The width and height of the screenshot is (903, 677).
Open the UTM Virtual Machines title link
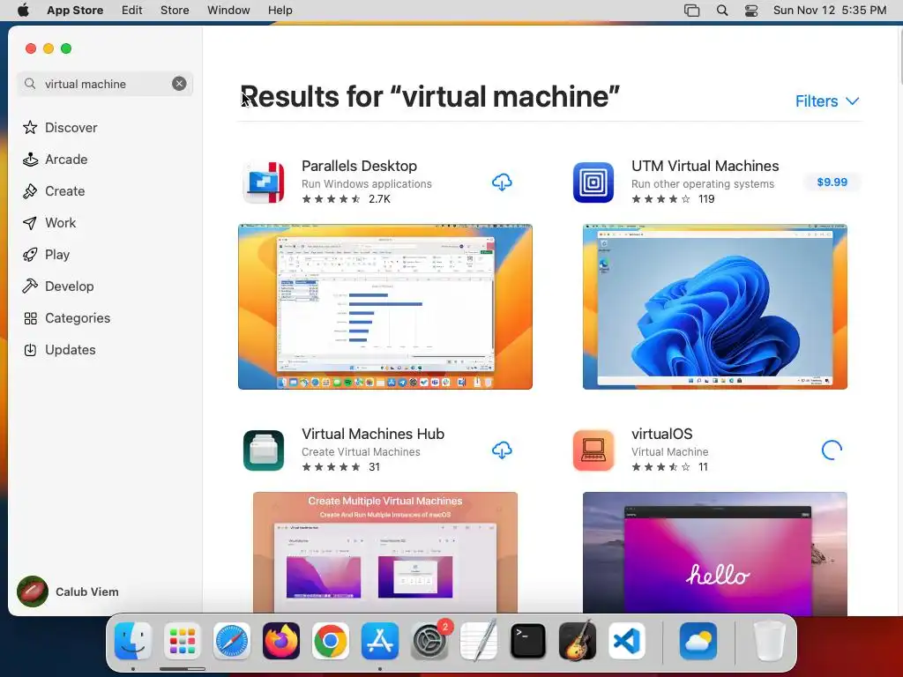coord(705,166)
